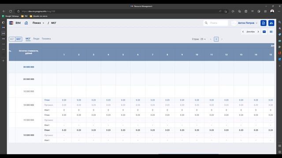The width and height of the screenshot is (282, 158).
Task: Go to next month after Декабрь
Action: click(258, 32)
